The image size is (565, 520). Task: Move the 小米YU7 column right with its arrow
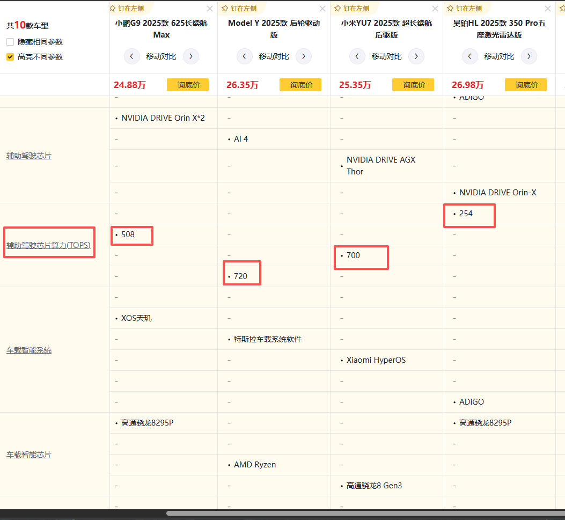(416, 56)
